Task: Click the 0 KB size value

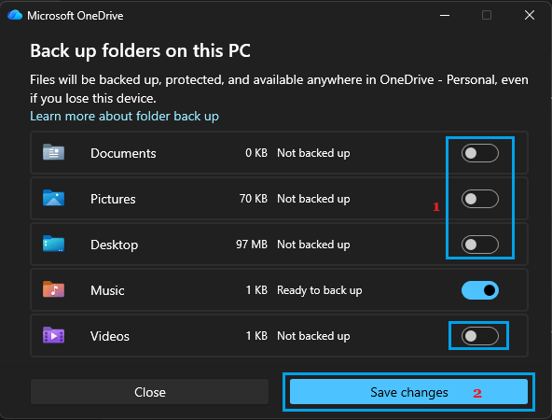Action: click(x=256, y=152)
